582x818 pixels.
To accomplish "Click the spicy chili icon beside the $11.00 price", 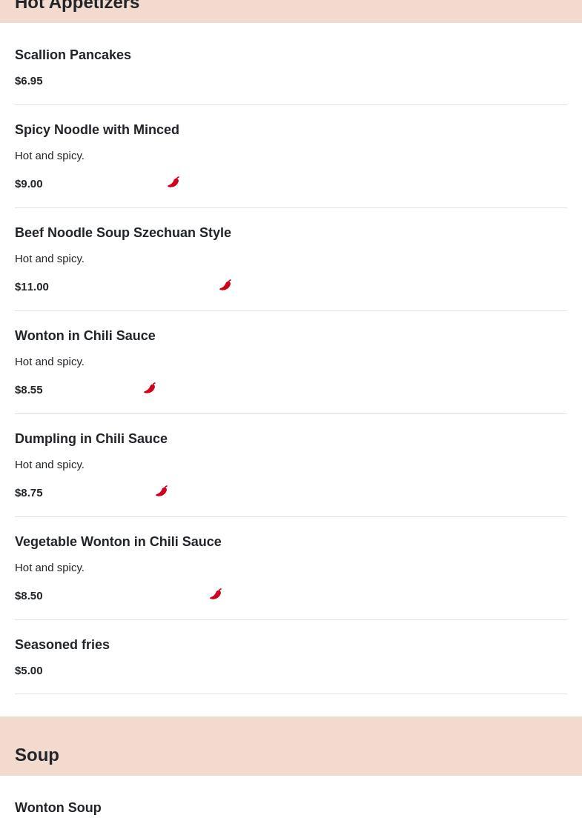I will coord(225,285).
